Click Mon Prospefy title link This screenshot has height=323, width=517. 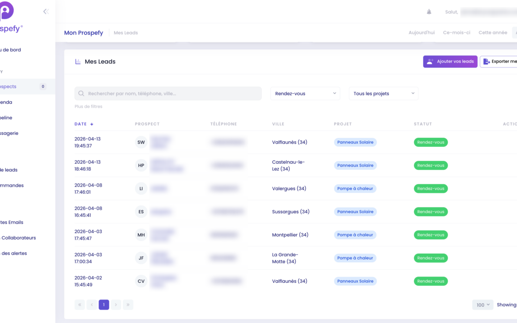[83, 33]
